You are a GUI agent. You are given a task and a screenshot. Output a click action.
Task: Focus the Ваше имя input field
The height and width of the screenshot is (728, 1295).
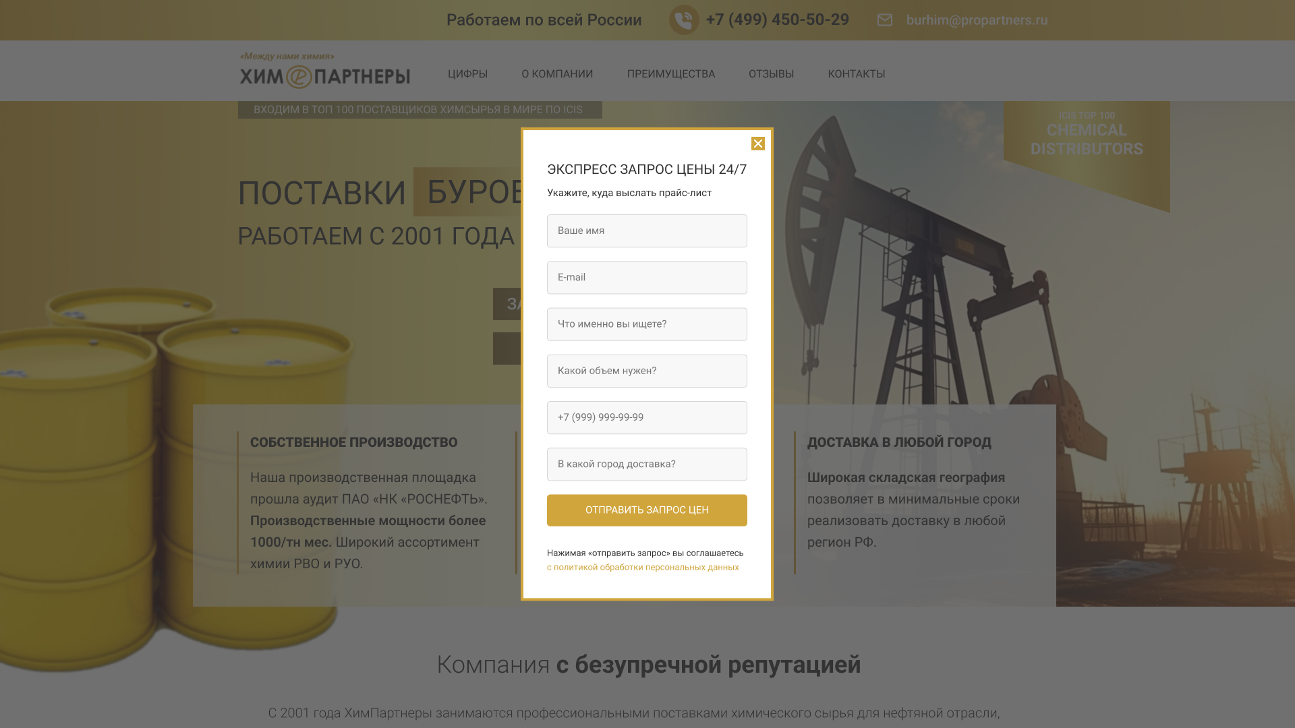point(647,231)
